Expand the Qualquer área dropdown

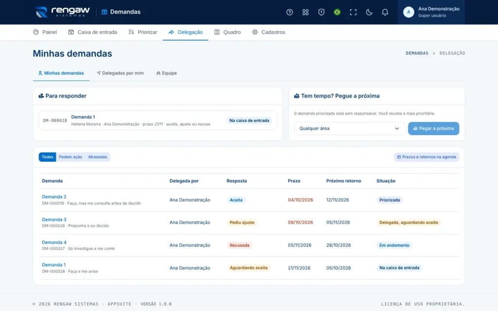coord(349,128)
